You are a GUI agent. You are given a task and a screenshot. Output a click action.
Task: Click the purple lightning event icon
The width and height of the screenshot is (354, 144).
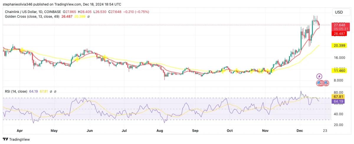319,76
